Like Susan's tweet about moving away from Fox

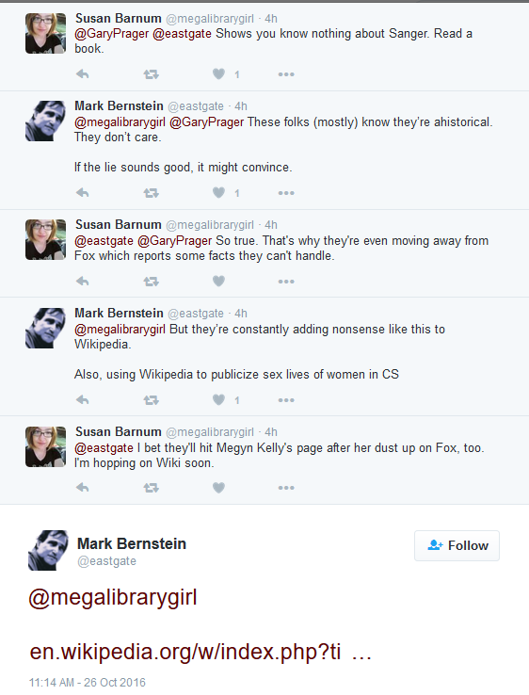tap(219, 281)
